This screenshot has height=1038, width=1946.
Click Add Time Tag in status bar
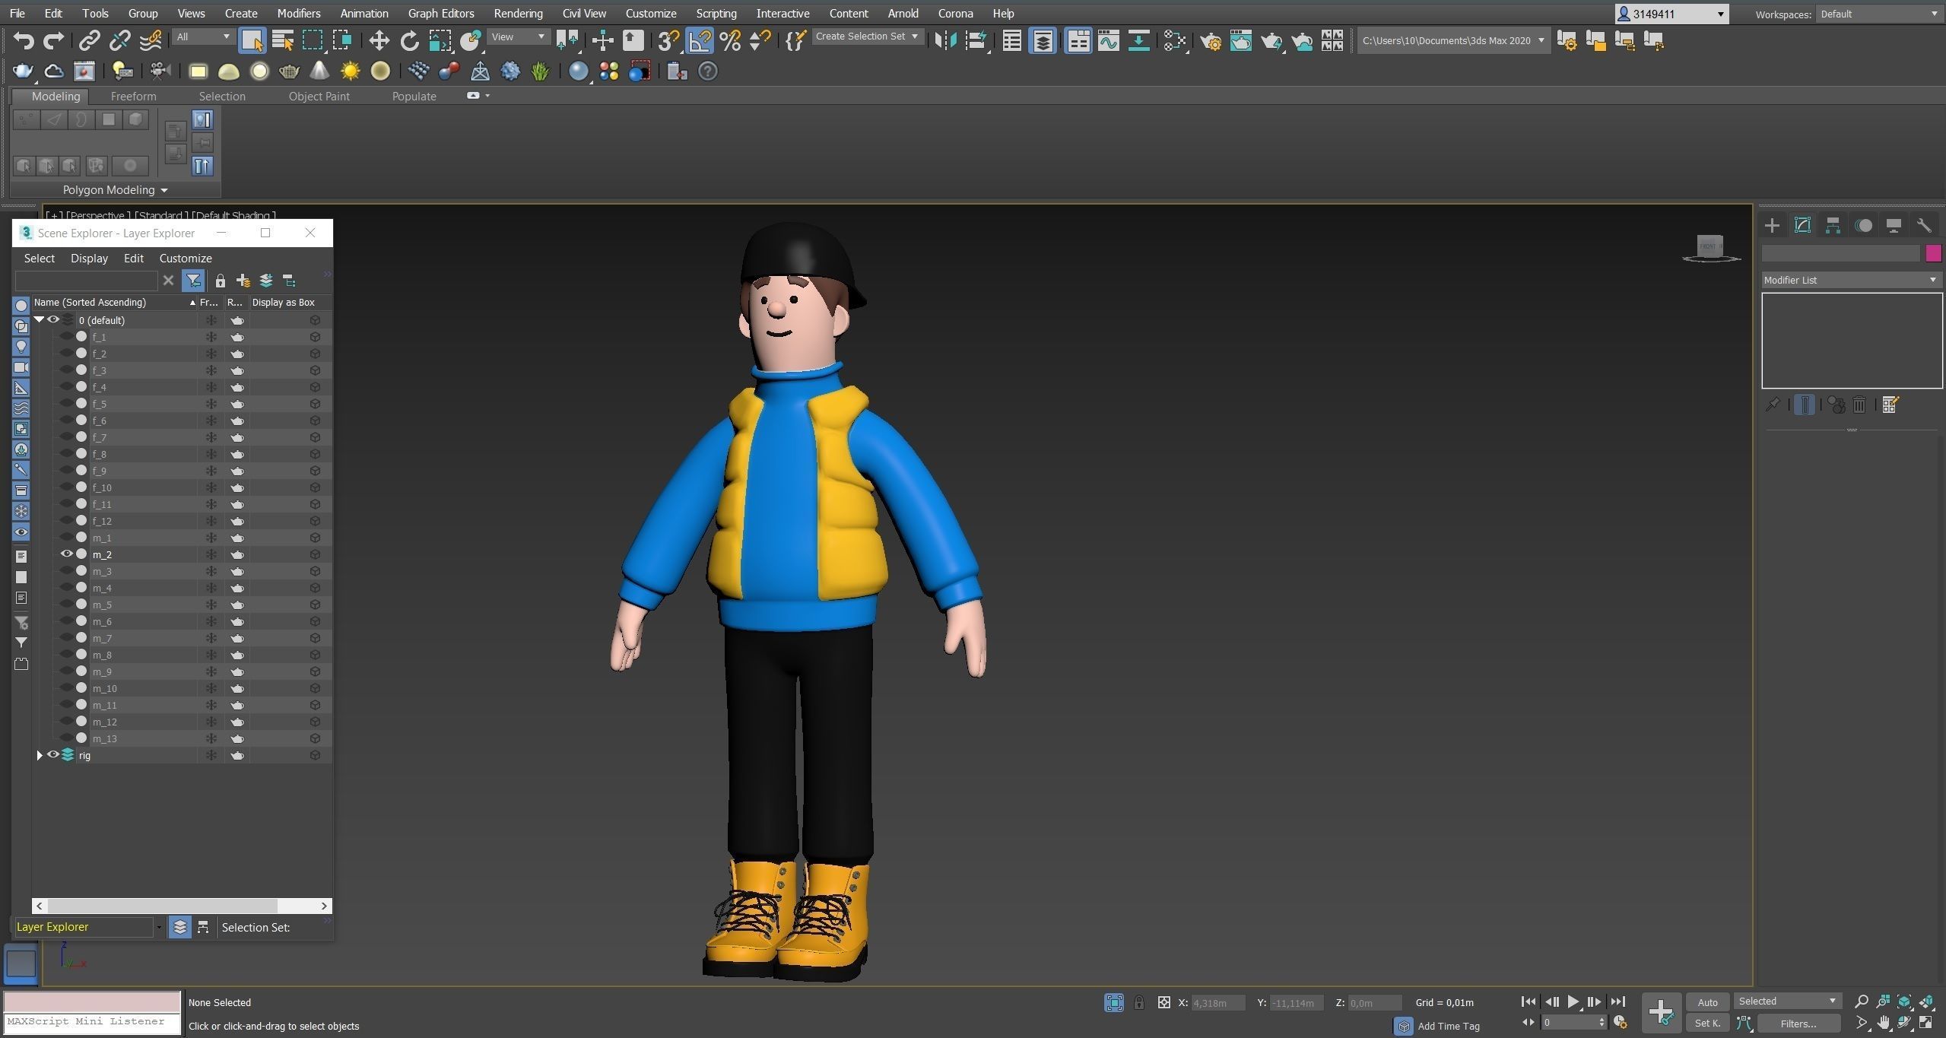(x=1448, y=1026)
